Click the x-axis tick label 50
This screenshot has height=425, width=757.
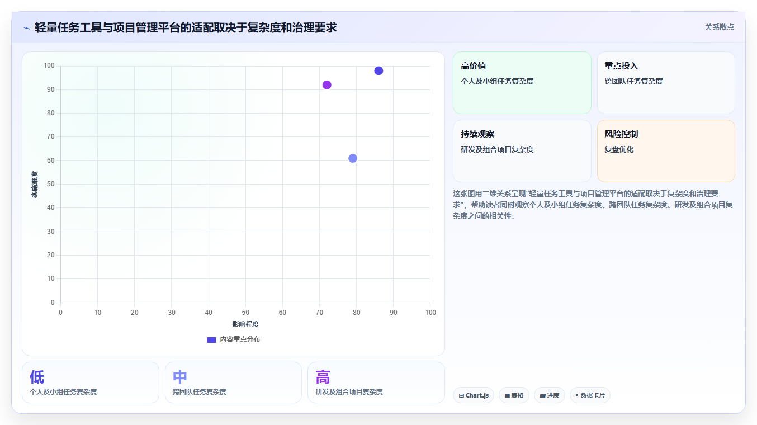pyautogui.click(x=245, y=313)
